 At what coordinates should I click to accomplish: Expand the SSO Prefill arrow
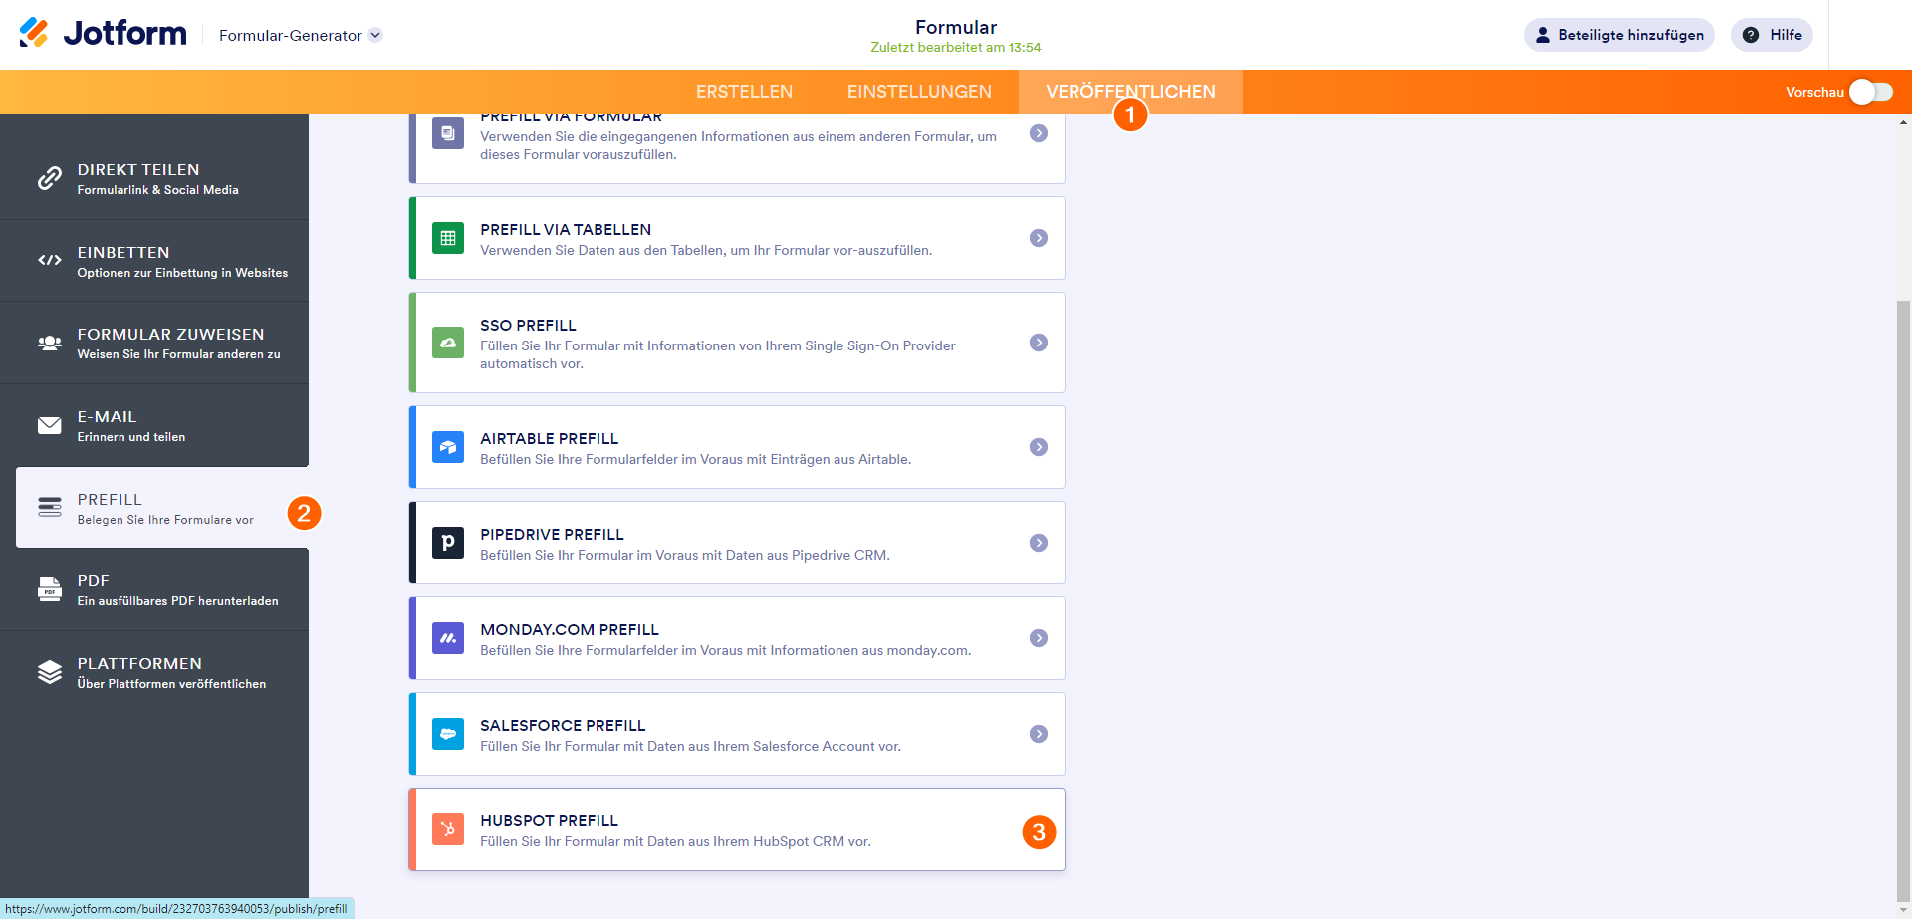pos(1039,343)
